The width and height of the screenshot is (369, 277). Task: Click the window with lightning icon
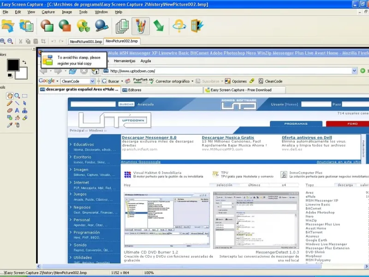tap(197, 26)
